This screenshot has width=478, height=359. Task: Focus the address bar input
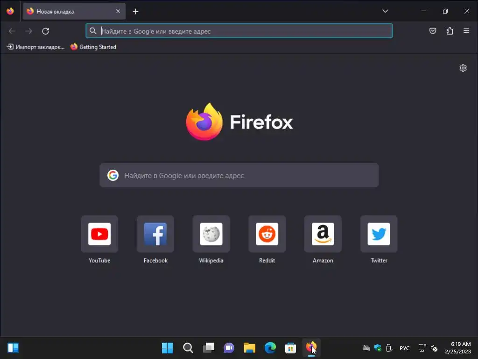239,31
